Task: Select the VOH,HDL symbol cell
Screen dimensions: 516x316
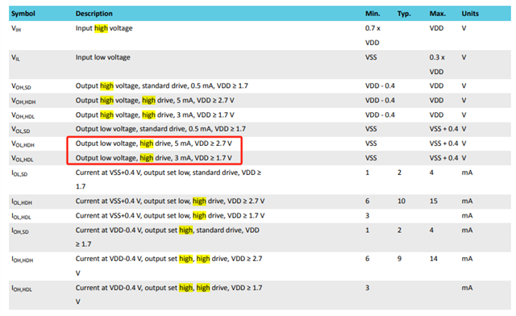Action: click(23, 115)
